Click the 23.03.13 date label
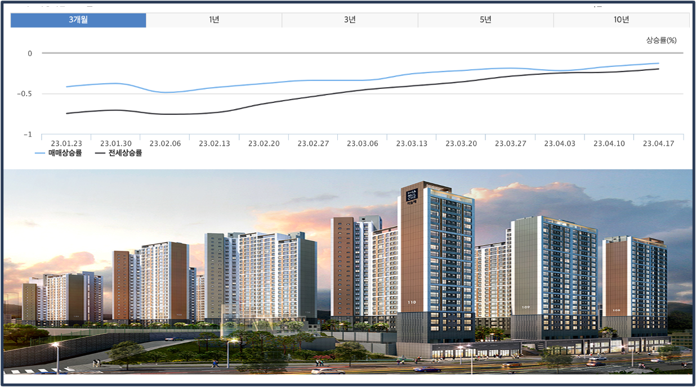Image resolution: width=696 pixels, height=387 pixels. coord(412,143)
